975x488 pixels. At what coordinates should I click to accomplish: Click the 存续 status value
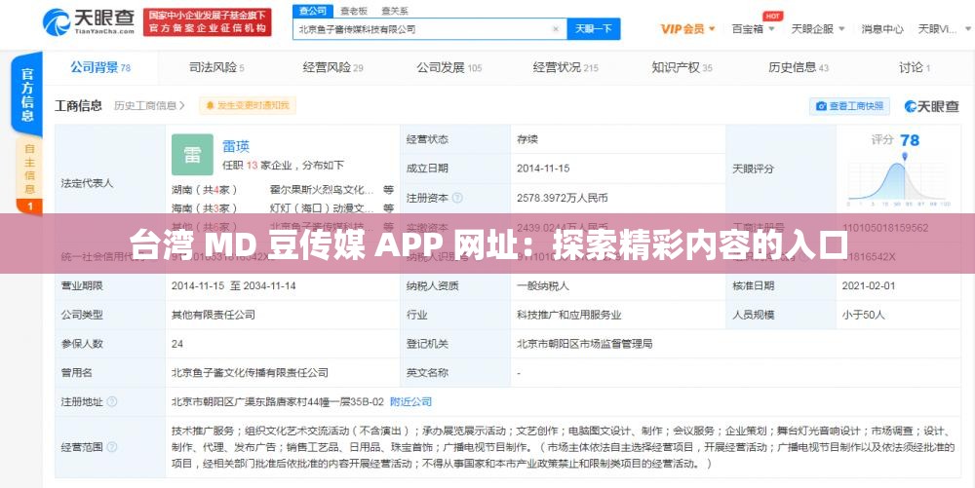point(527,139)
